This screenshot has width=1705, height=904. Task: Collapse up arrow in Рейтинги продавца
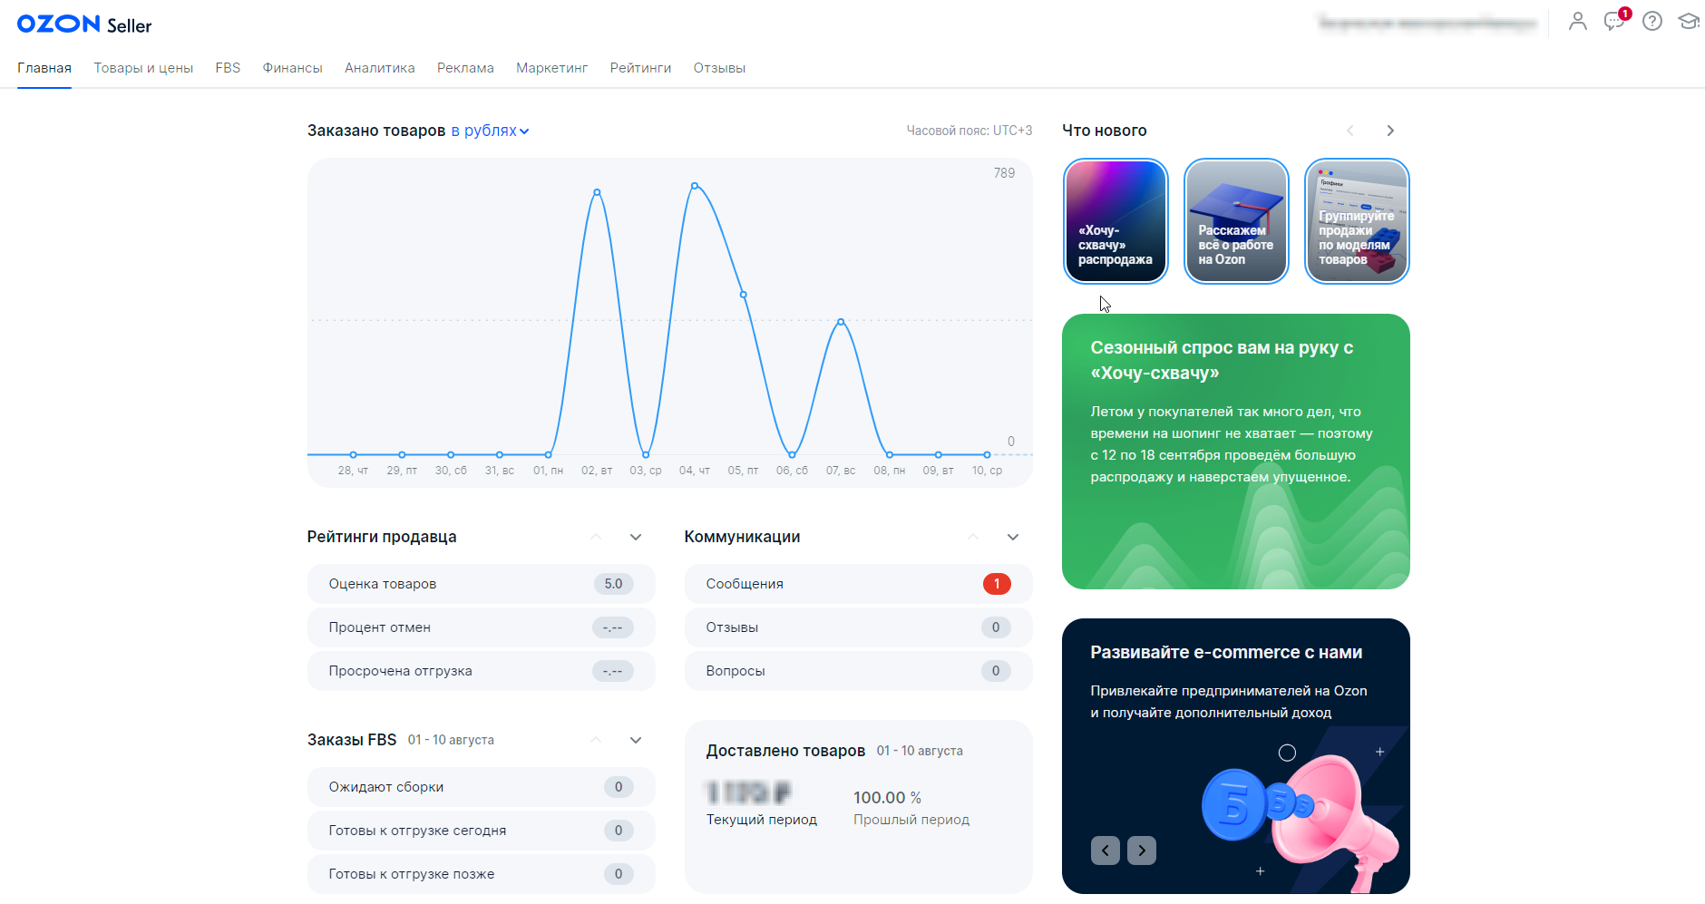(596, 537)
